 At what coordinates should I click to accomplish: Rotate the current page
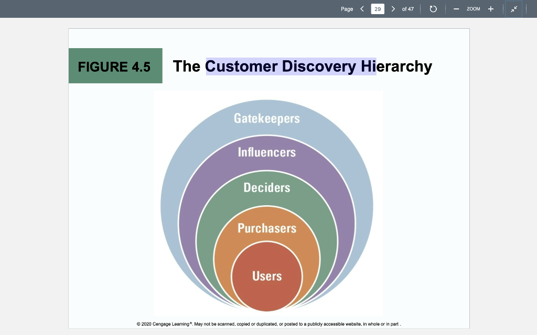pos(433,8)
